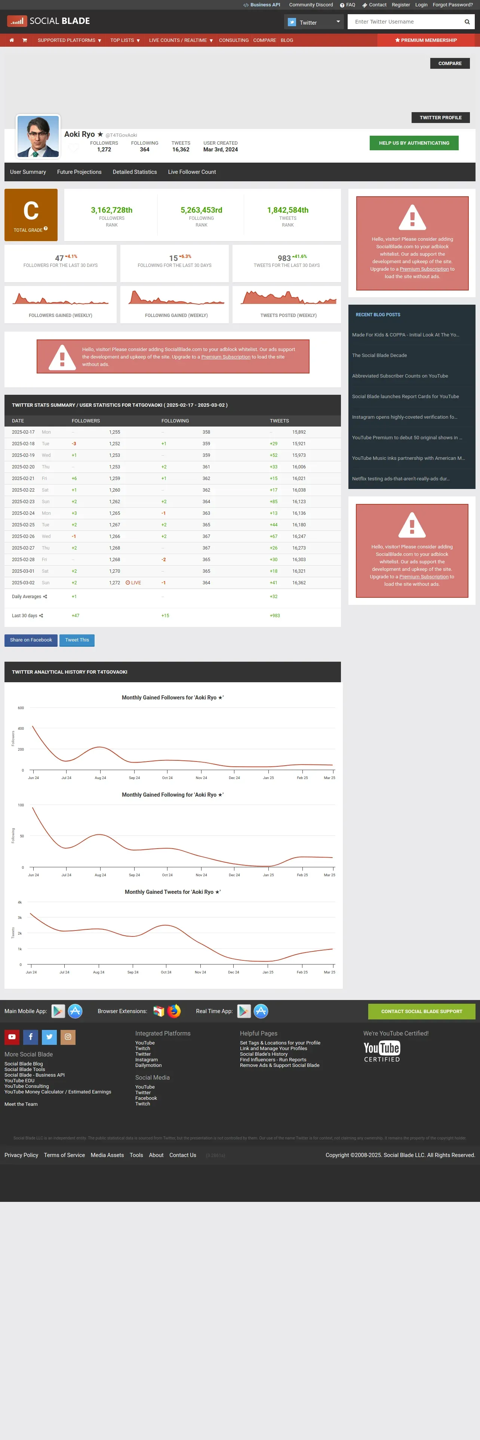Switch to Detailed Statistics tab
This screenshot has width=480, height=1440.
tap(135, 172)
